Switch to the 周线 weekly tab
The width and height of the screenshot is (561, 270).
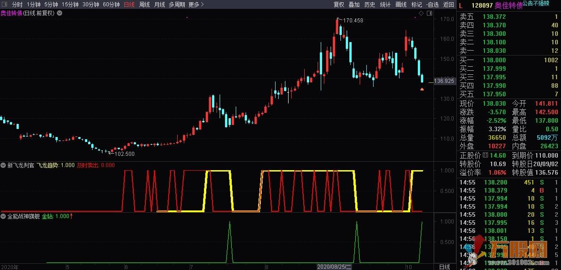pos(144,4)
